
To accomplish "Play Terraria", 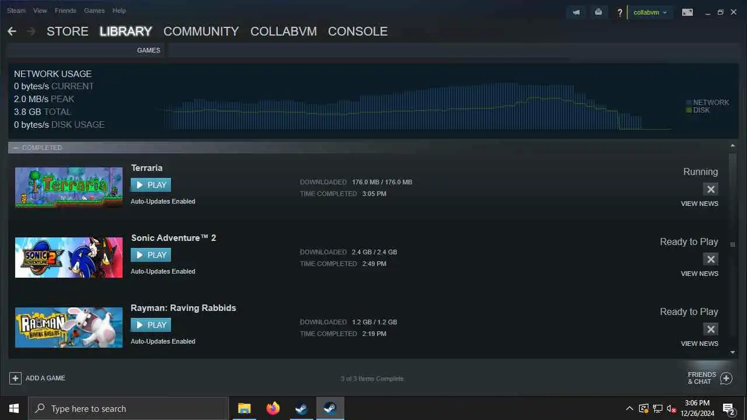I will click(151, 185).
